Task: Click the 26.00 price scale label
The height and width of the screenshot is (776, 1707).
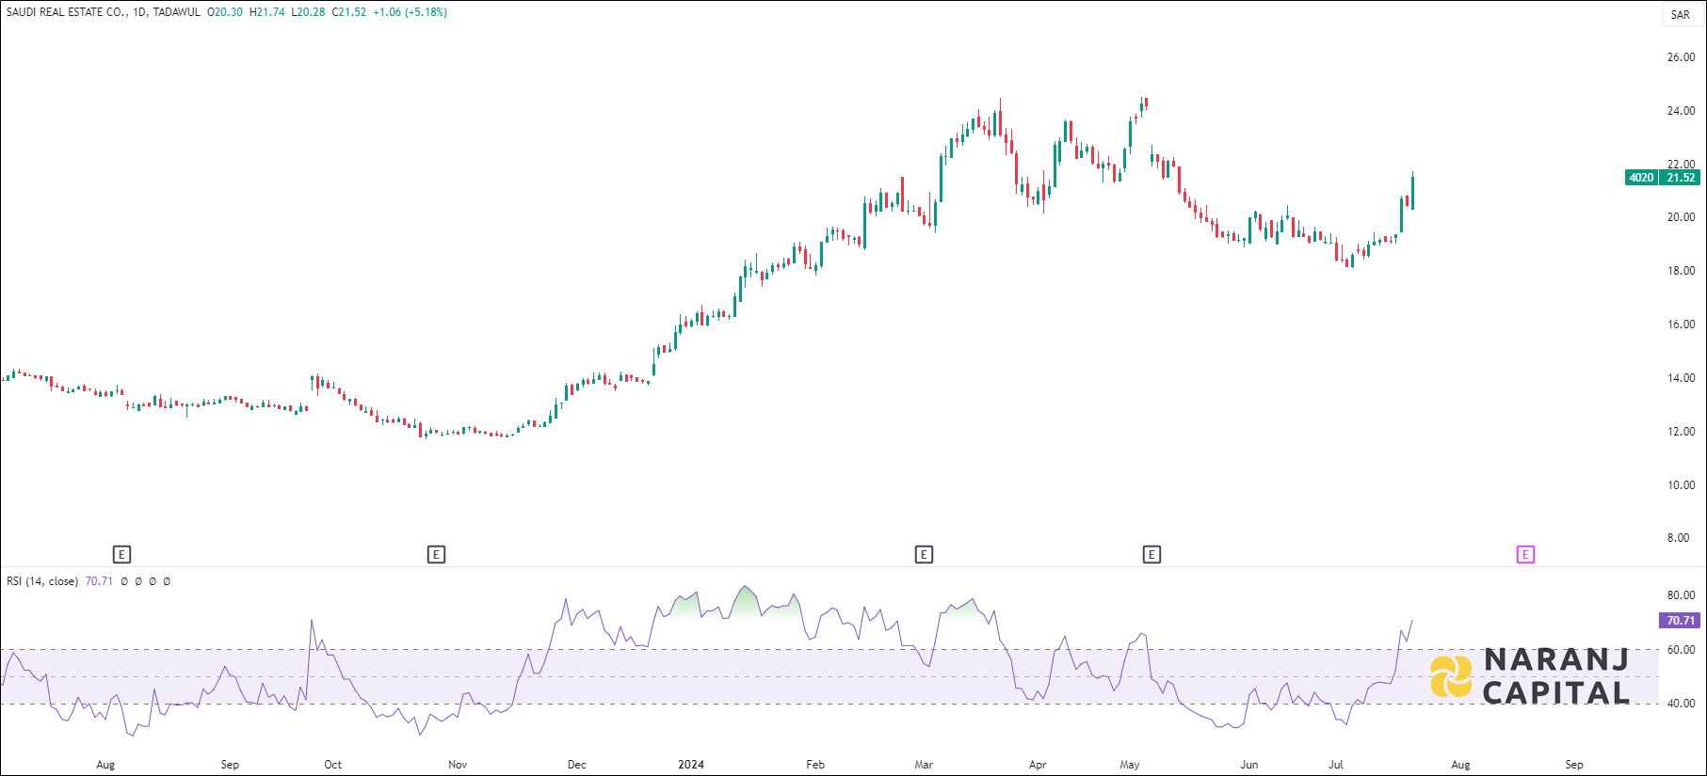Action: coord(1681,57)
